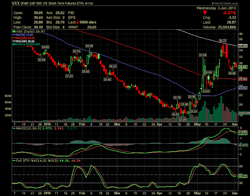Click the 26.60 price label
250x196 pixels.
(208, 72)
